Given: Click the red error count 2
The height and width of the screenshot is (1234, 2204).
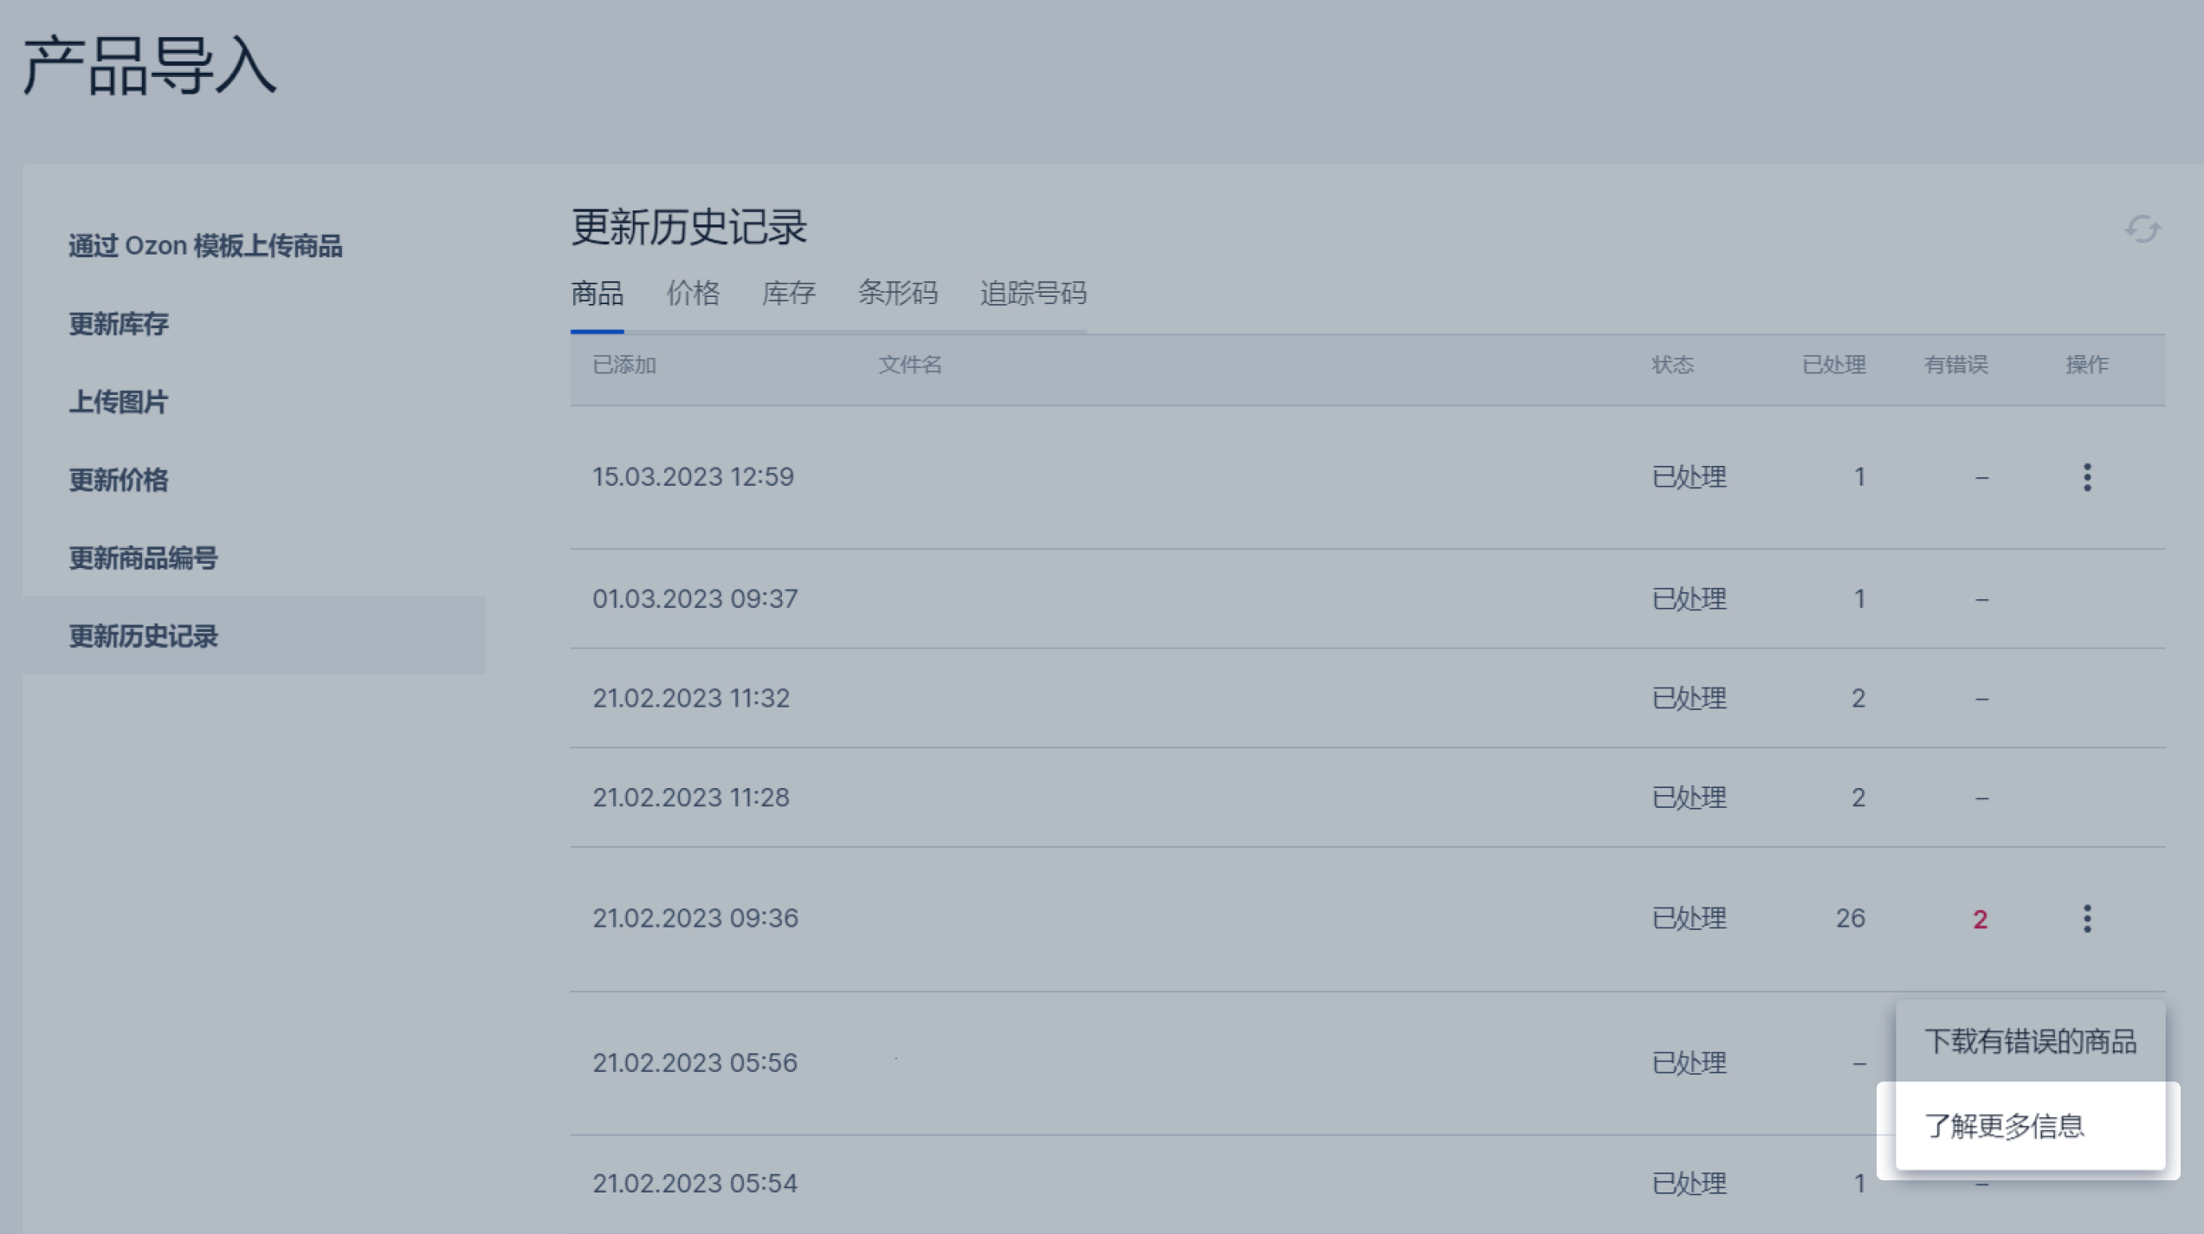Looking at the screenshot, I should (1981, 920).
